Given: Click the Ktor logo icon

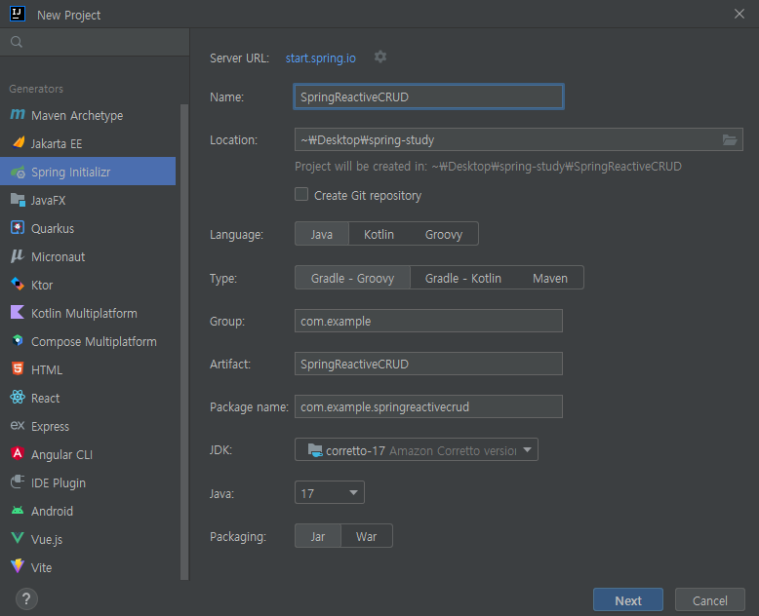Looking at the screenshot, I should (x=18, y=284).
